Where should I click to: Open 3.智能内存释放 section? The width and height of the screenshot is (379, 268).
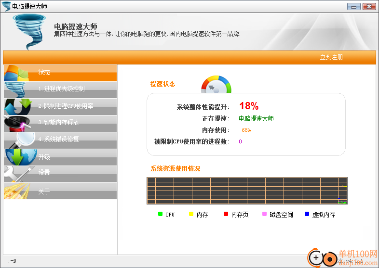point(60,124)
